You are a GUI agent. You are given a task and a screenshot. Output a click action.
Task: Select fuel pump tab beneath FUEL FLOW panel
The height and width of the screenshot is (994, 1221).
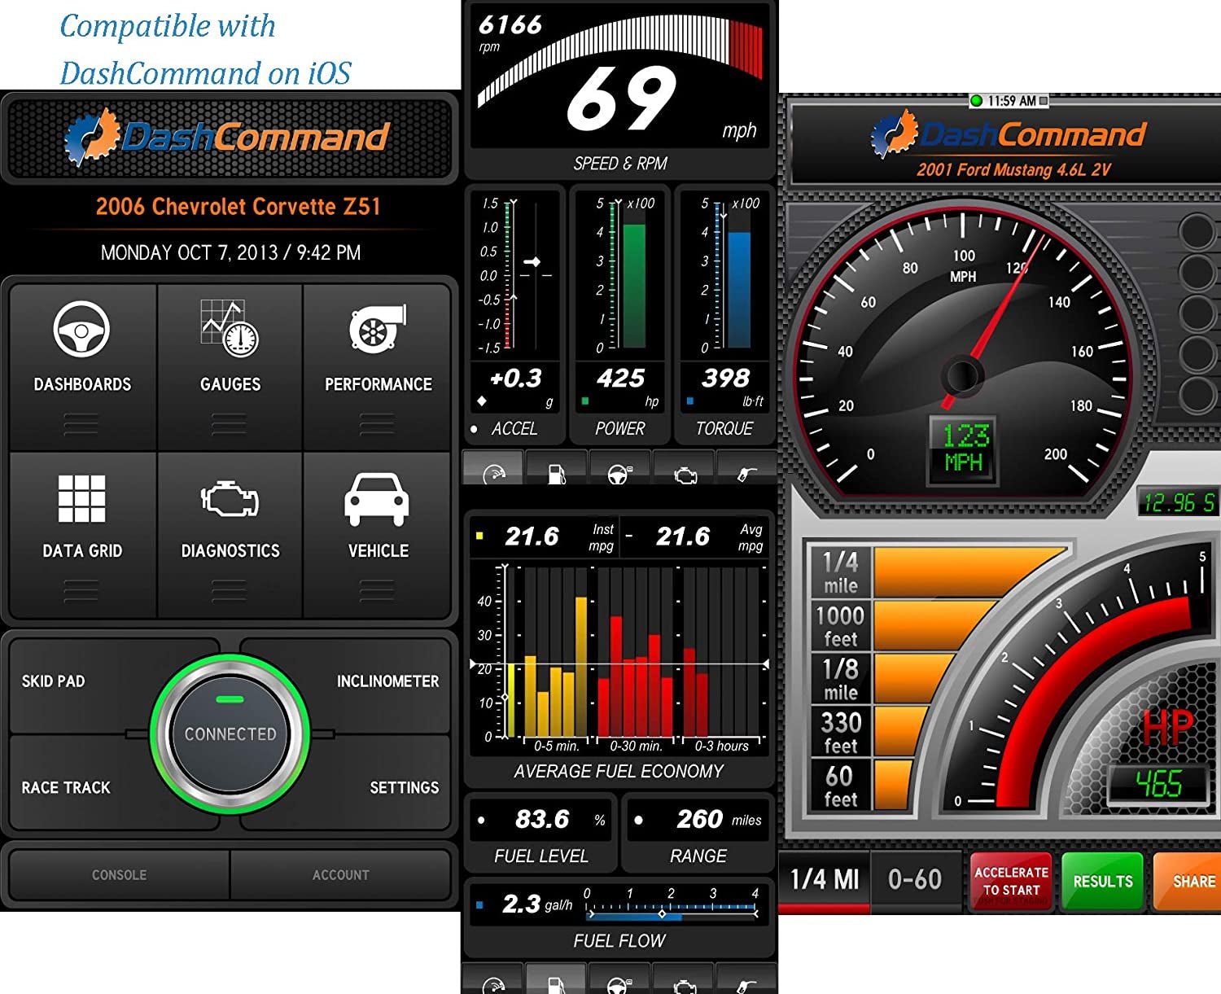point(556,979)
